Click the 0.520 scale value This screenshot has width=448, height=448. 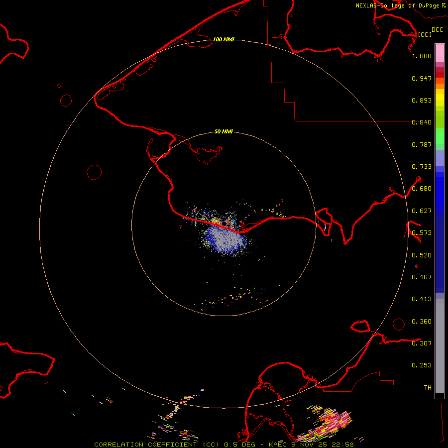(x=422, y=255)
